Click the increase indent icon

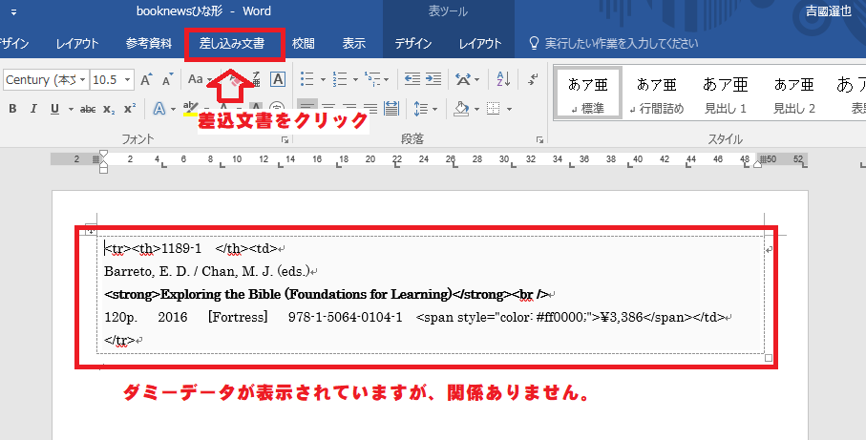434,79
